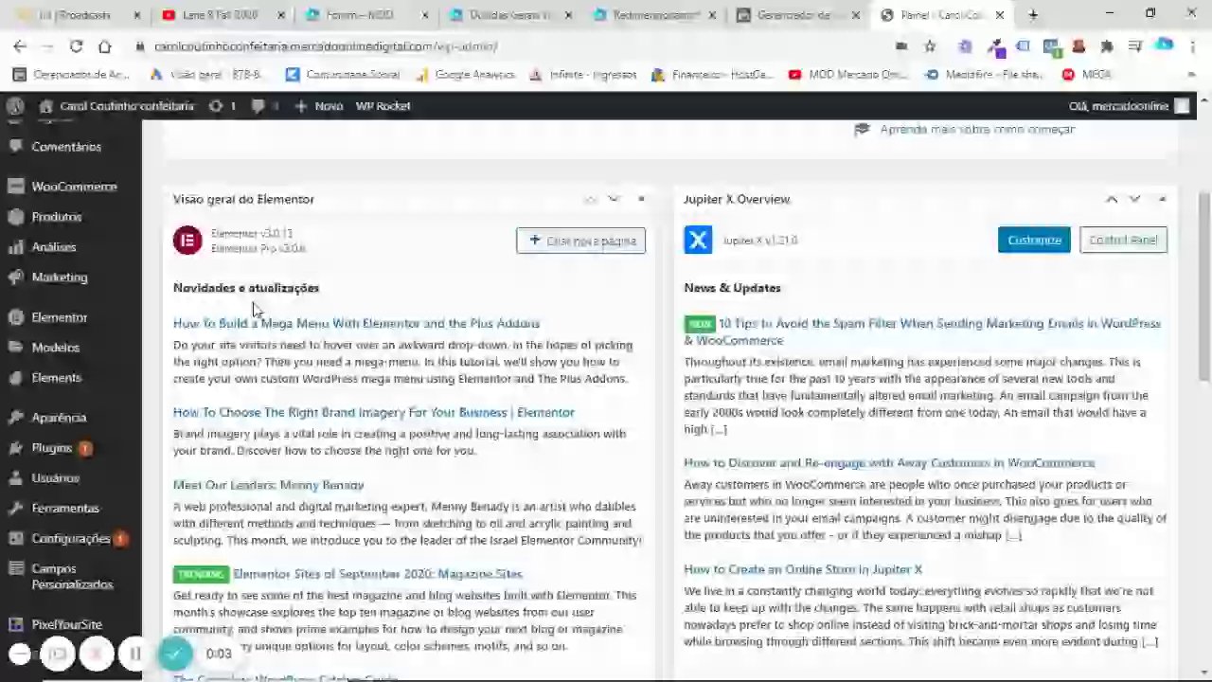Click the browser reload button
1212x682 pixels.
tap(76, 46)
